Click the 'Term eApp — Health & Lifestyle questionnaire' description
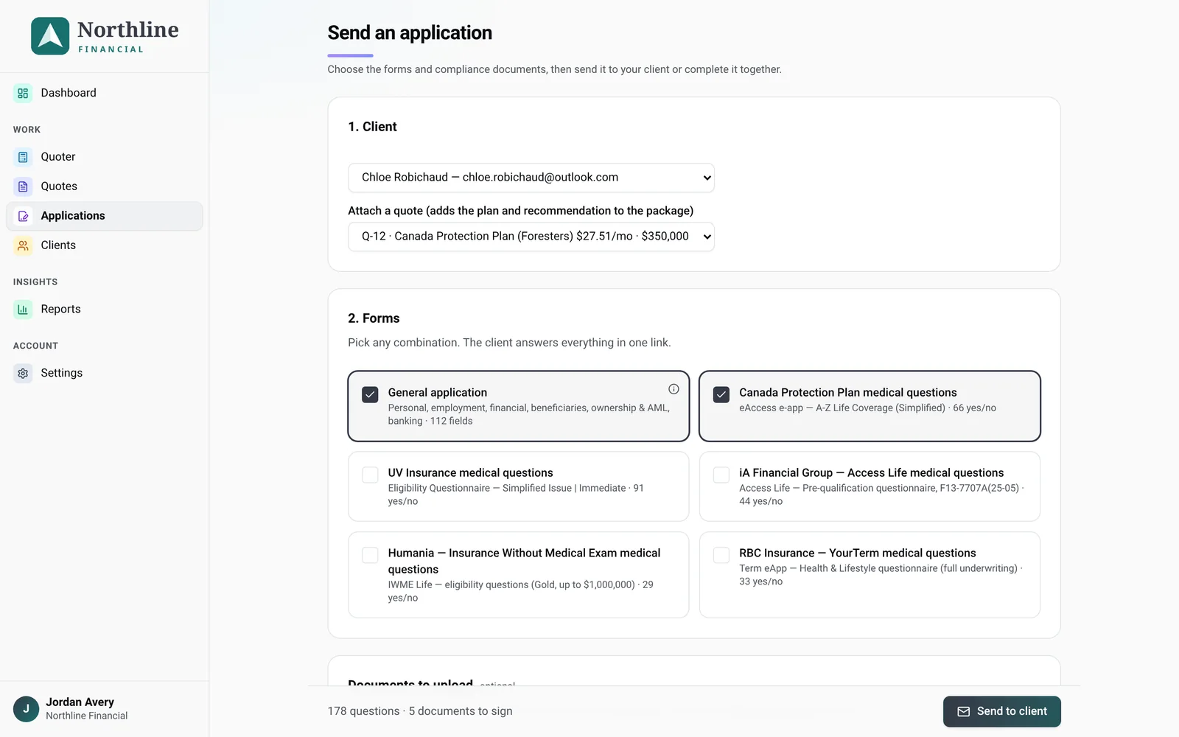This screenshot has height=737, width=1179. coord(881,575)
